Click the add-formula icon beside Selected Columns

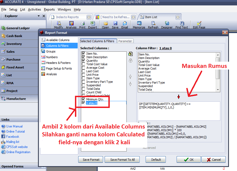click(130, 54)
